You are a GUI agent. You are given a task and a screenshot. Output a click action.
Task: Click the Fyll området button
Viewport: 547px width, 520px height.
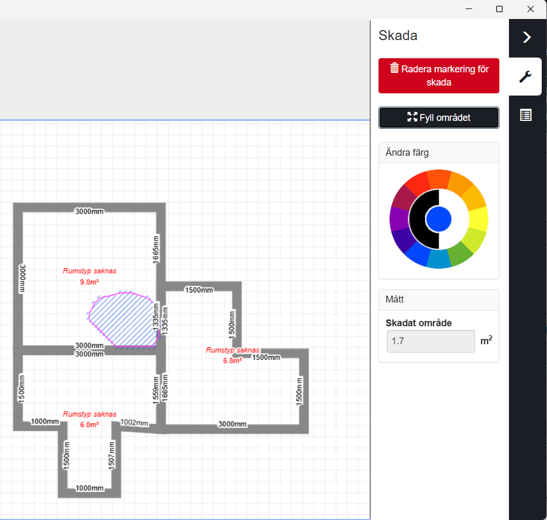coord(439,117)
